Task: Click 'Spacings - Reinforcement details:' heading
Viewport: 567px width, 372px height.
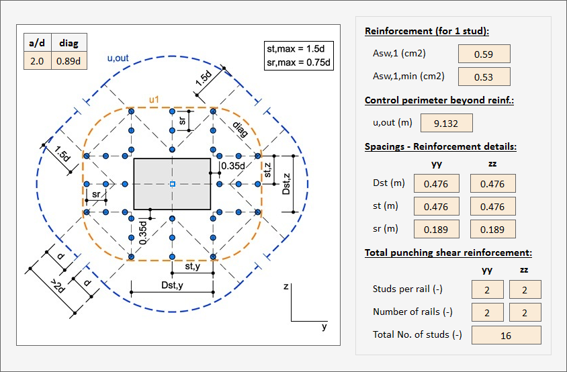Action: (441, 146)
